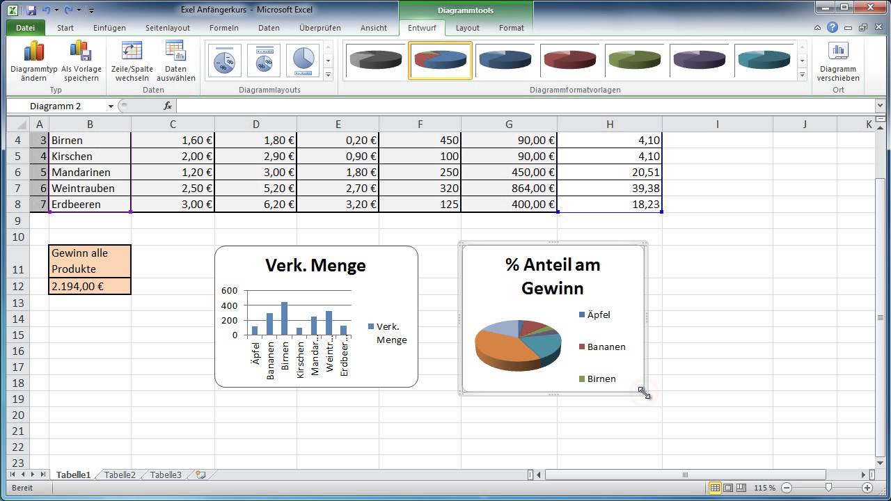This screenshot has width=891, height=501.
Task: Apply the green pie chart style
Action: pos(634,61)
